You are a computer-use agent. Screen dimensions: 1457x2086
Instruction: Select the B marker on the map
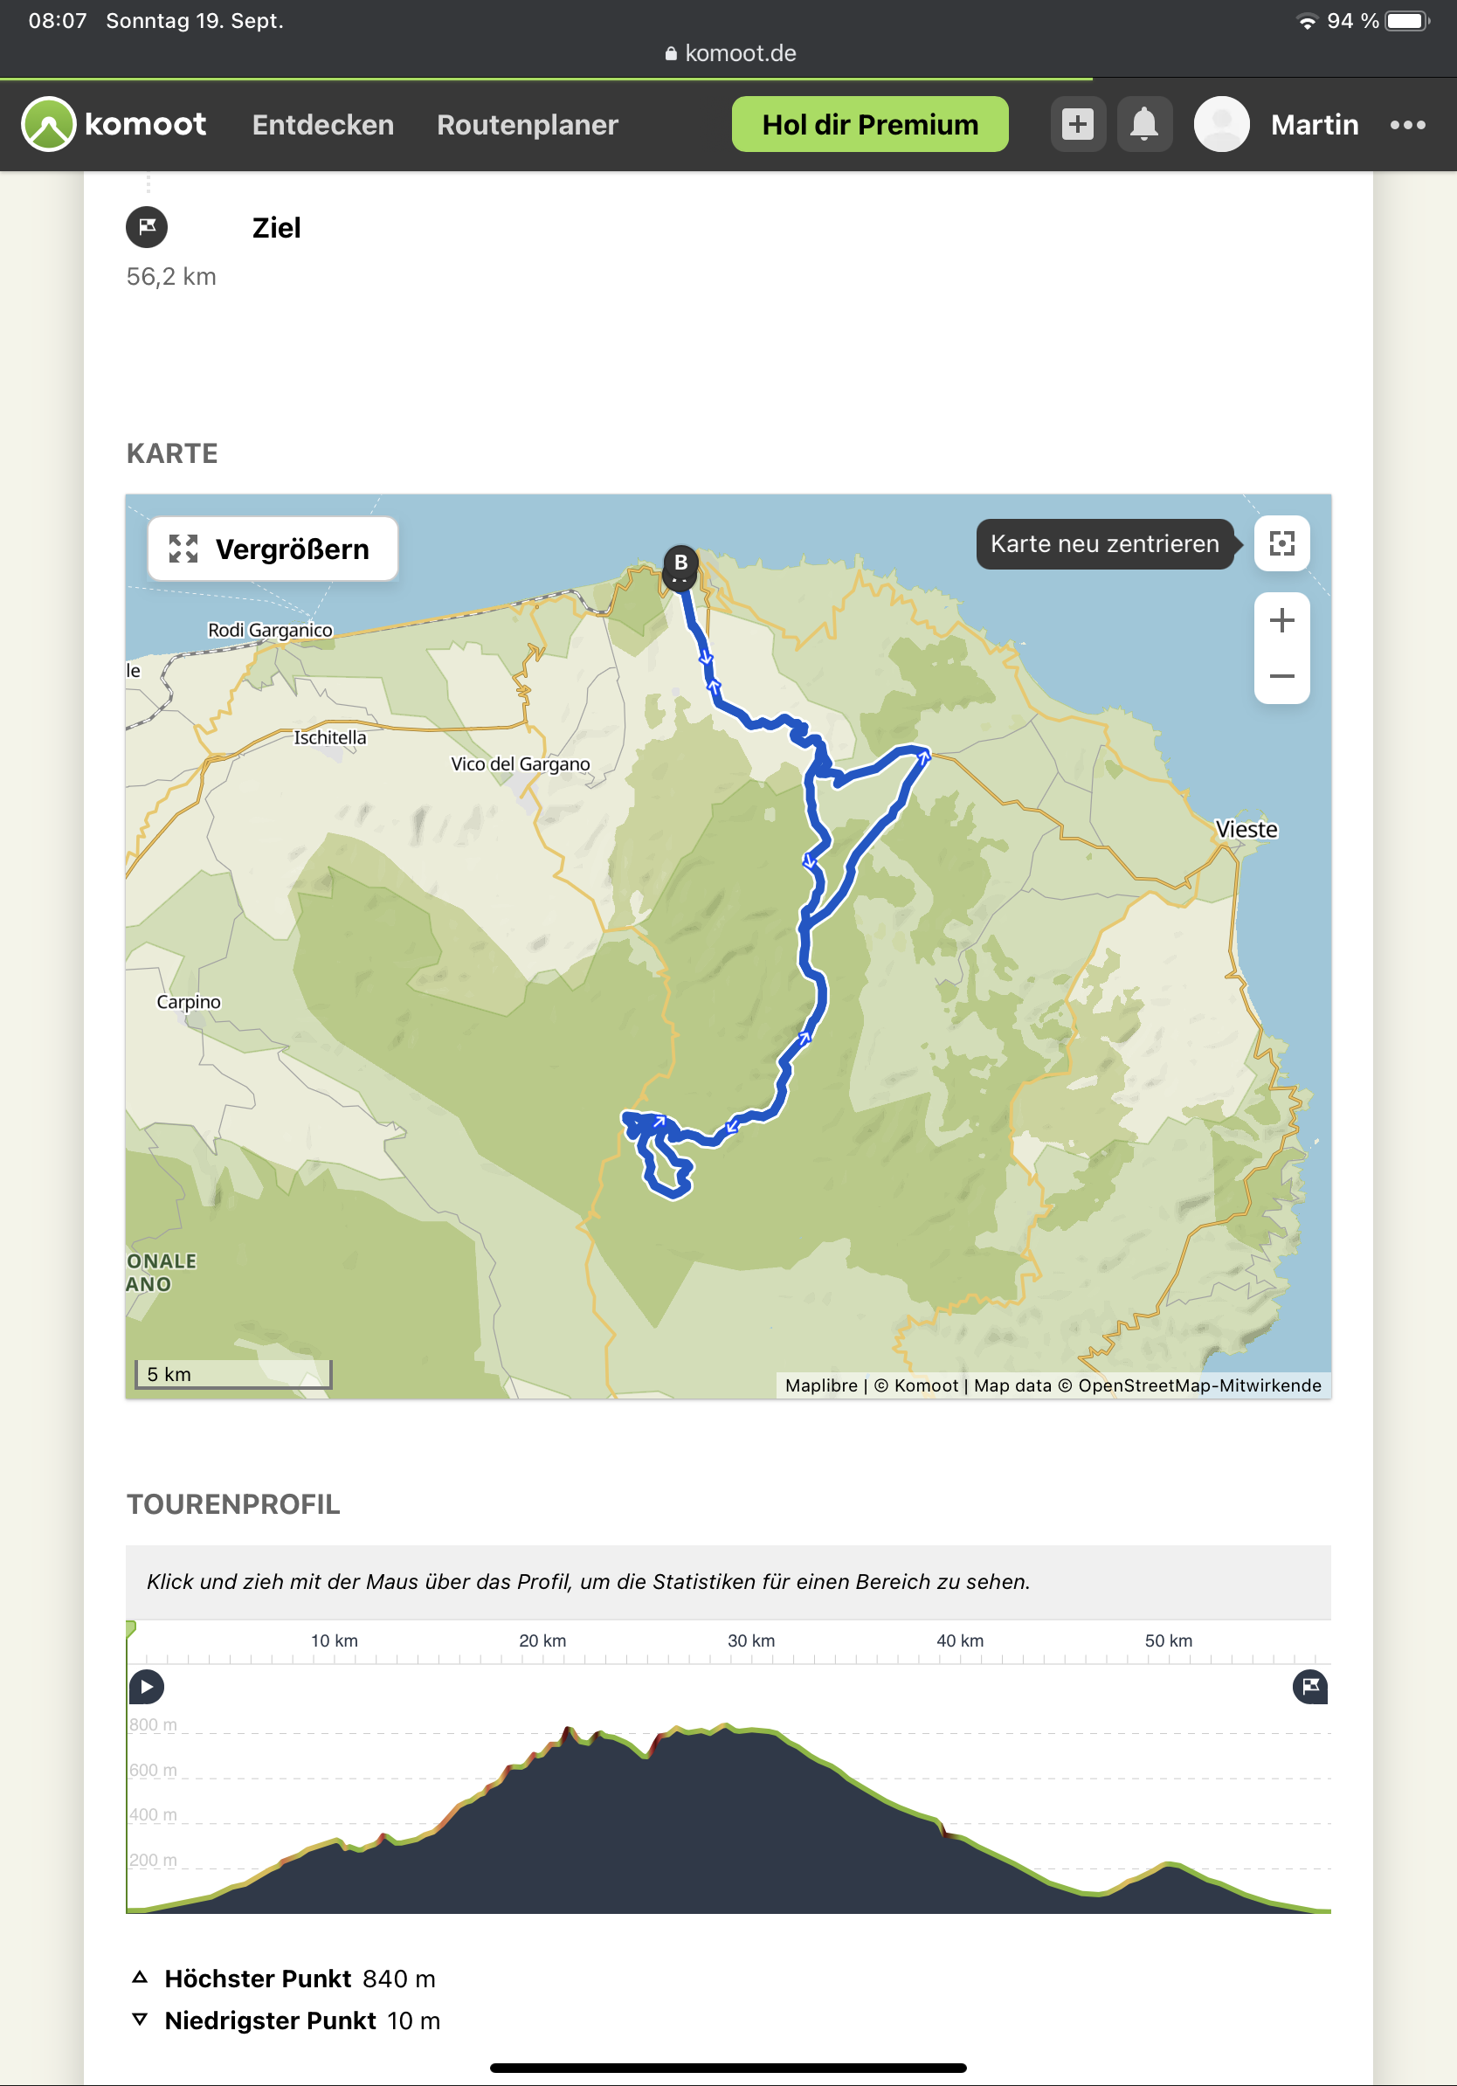tap(680, 565)
